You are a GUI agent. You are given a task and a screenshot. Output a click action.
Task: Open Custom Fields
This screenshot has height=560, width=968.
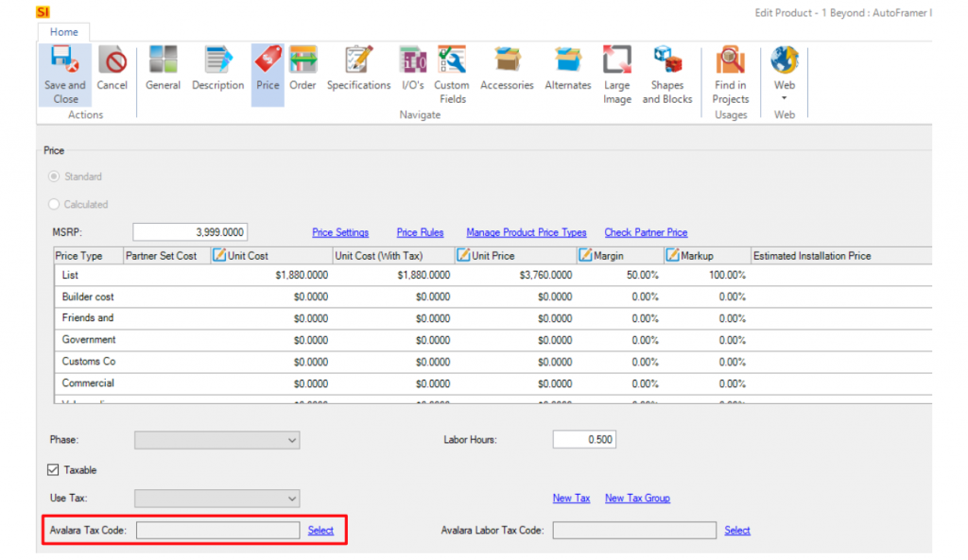coord(452,75)
